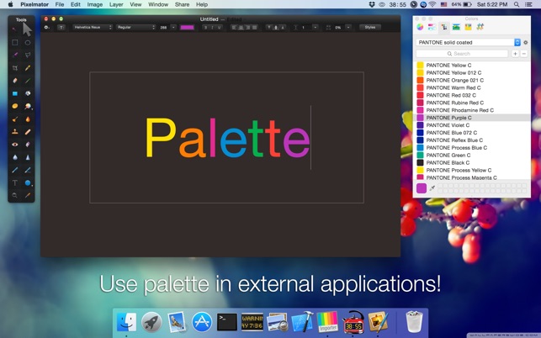
Task: Switch to the Color Sliders tab
Action: pos(432,27)
